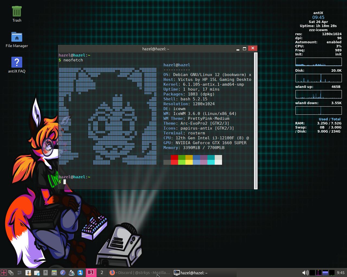Launch the mountain logo taskbar icon

(x=72, y=273)
